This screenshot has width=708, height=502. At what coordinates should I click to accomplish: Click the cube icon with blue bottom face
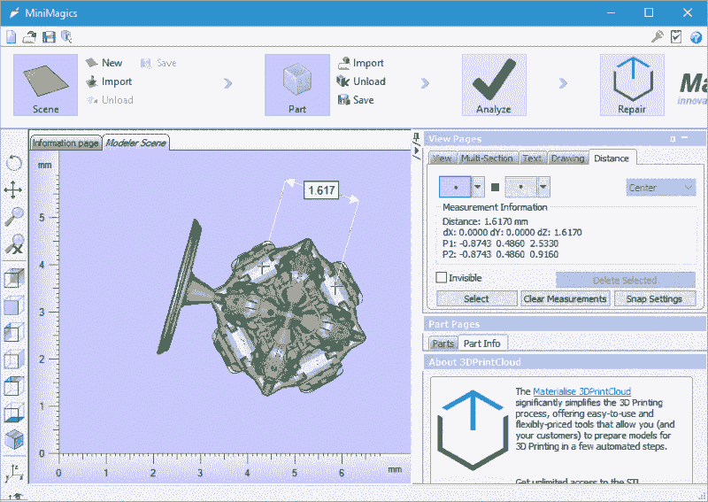click(14, 413)
